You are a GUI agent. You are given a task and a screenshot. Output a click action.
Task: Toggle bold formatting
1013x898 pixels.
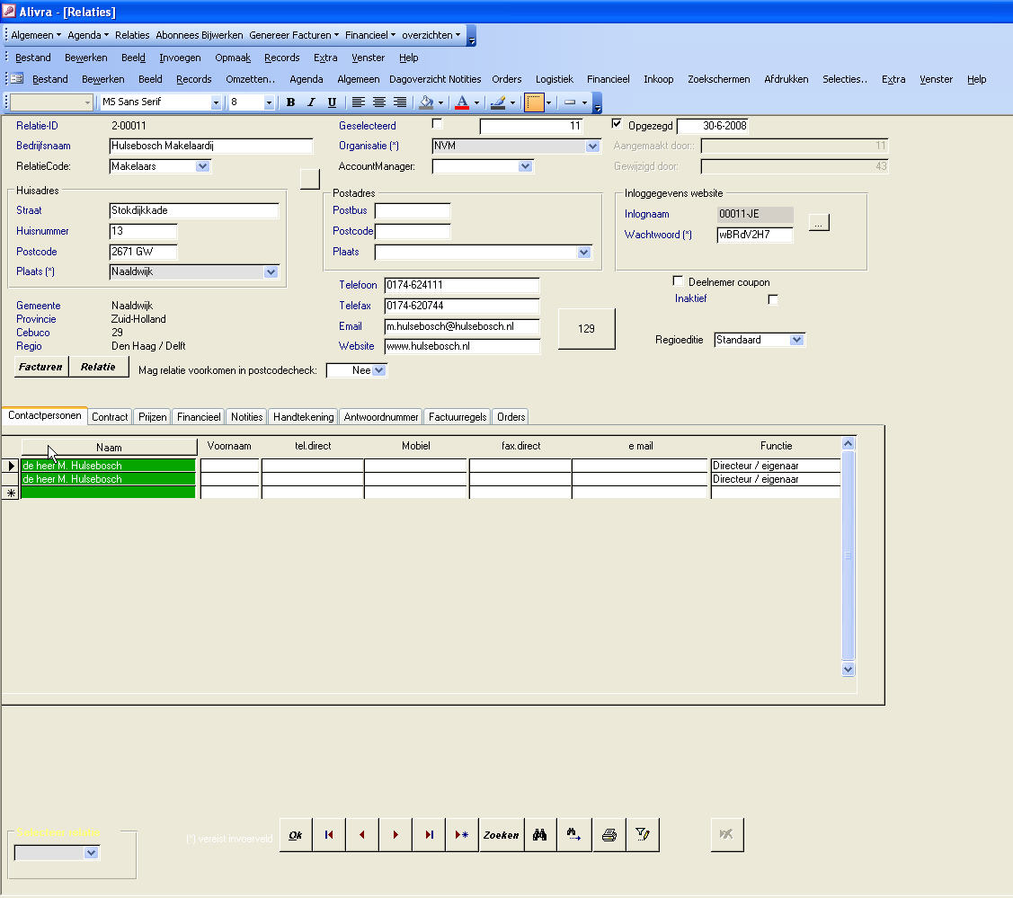click(x=290, y=102)
